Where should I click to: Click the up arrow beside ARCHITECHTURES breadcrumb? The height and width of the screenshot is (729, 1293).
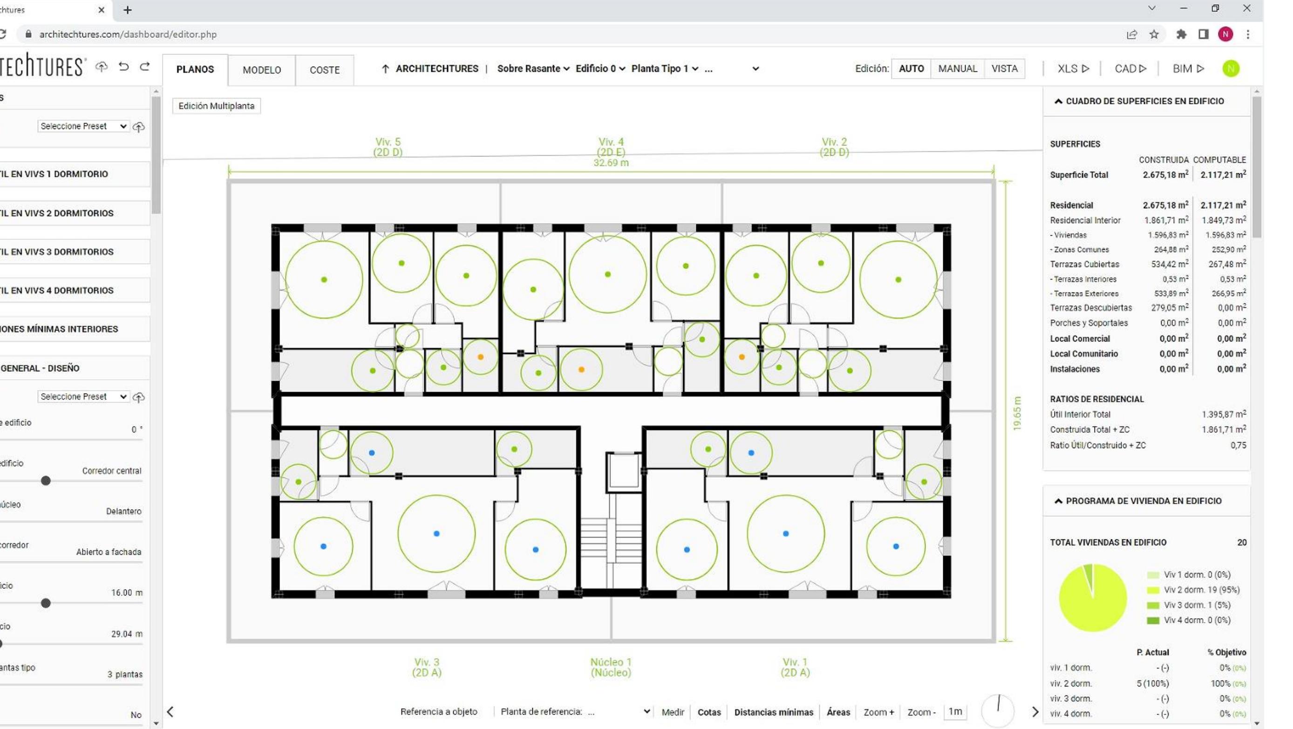click(385, 69)
